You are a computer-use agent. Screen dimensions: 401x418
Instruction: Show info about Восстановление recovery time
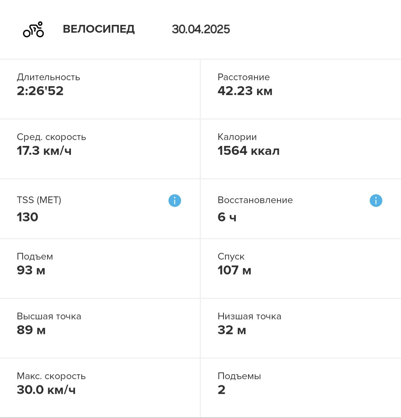376,200
